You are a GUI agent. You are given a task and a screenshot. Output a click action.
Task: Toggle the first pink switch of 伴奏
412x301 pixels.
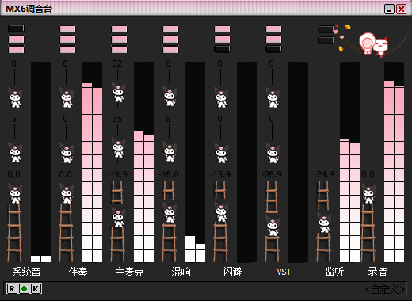pos(67,29)
